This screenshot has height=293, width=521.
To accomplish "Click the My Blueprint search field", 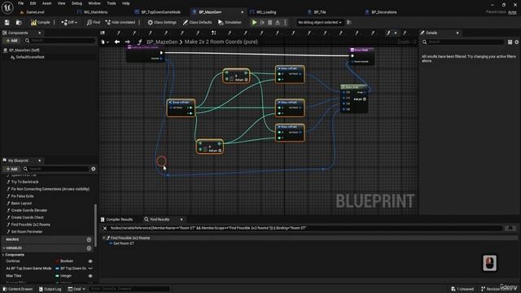I will (x=55, y=168).
